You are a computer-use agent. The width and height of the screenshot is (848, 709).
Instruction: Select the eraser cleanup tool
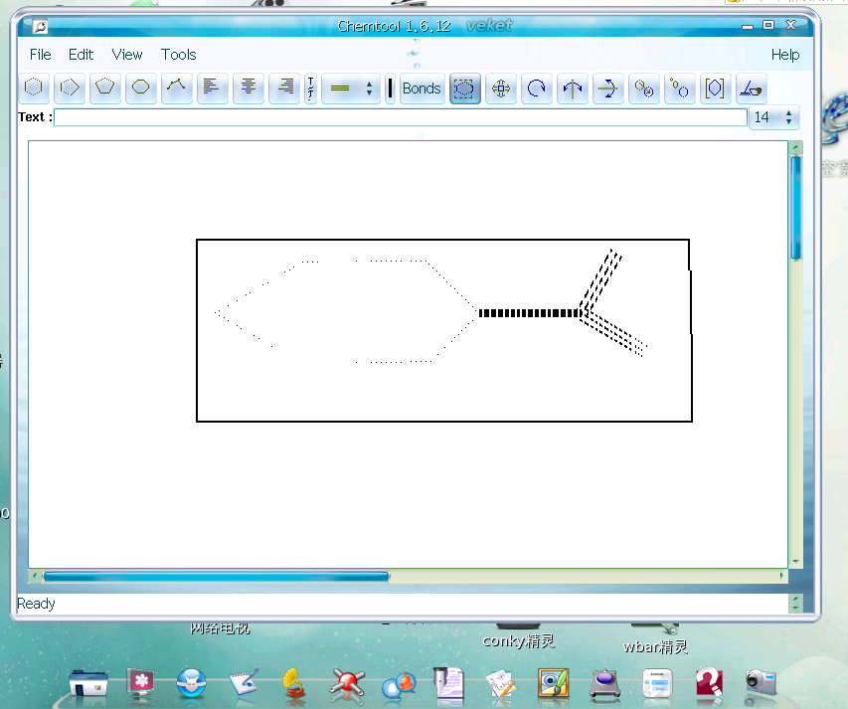tap(752, 89)
